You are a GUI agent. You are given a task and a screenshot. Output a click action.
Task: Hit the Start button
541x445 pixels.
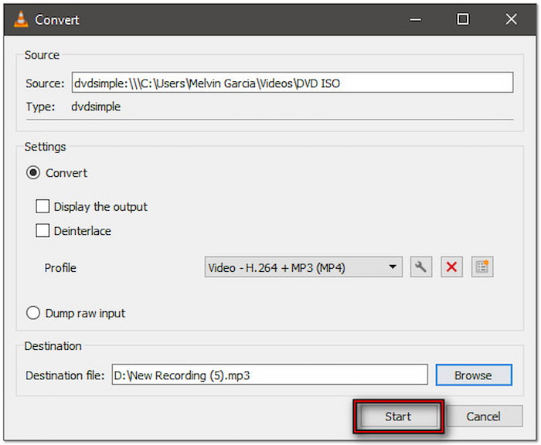click(x=398, y=416)
